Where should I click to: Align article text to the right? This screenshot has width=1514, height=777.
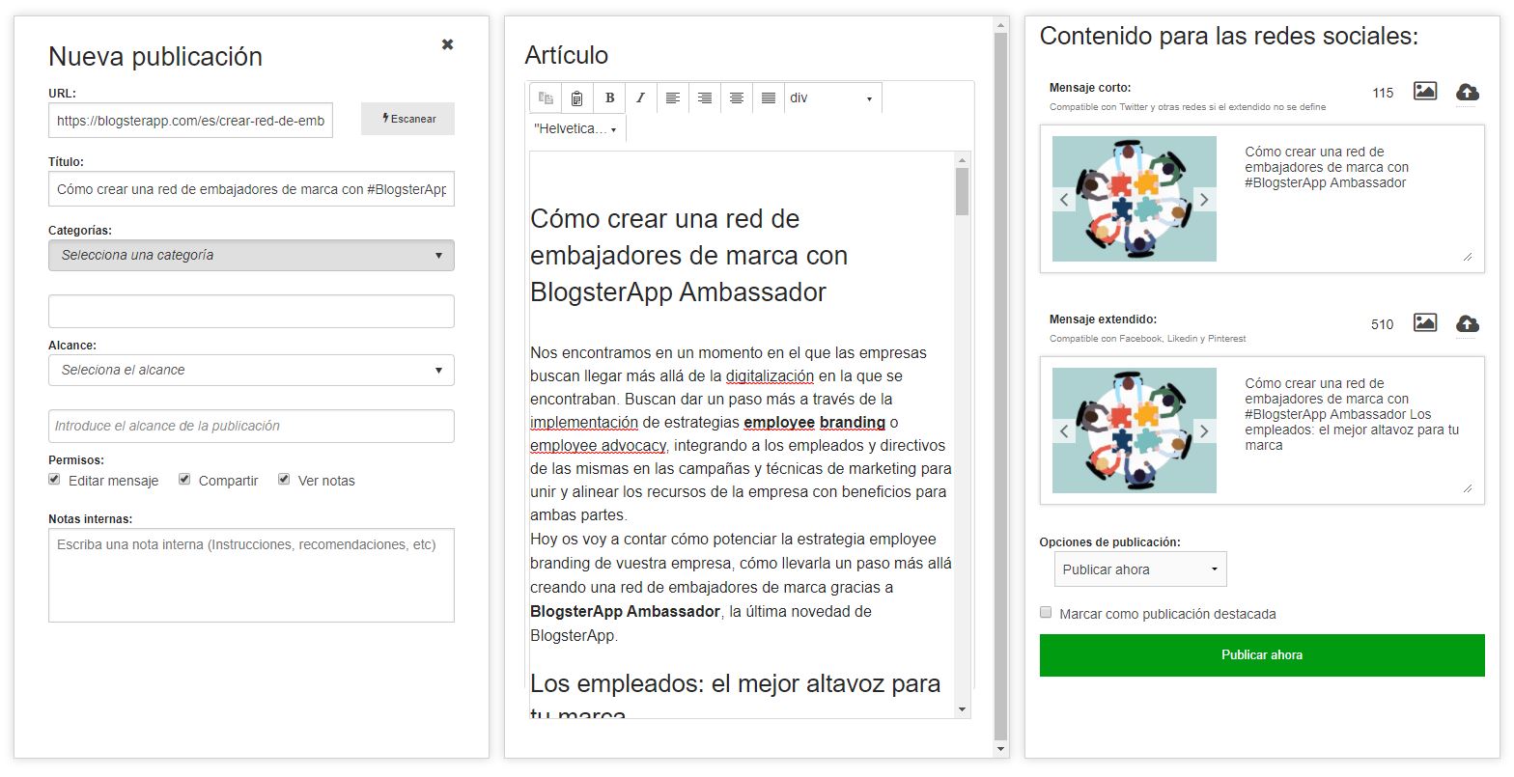[705, 97]
